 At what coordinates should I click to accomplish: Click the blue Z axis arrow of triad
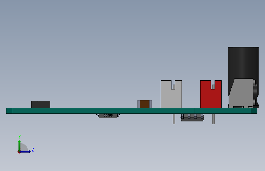(x=25, y=152)
